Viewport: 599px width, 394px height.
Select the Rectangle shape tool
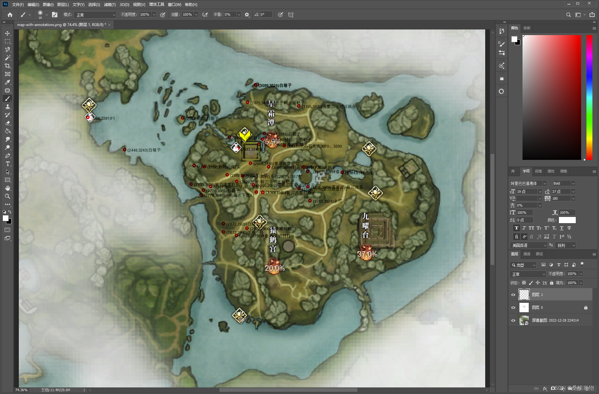8,180
